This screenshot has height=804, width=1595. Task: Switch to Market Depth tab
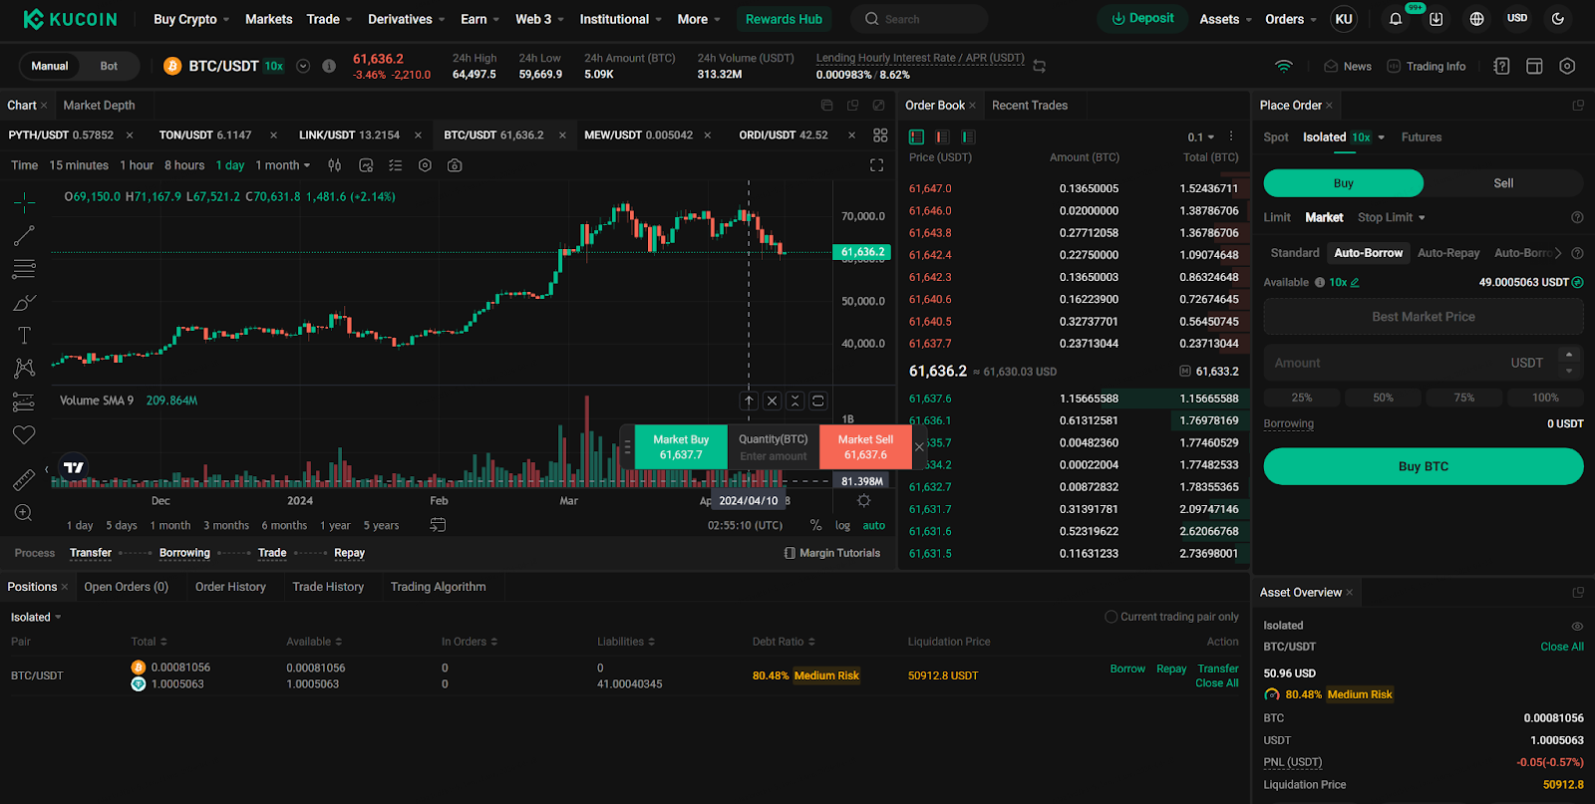tap(99, 105)
